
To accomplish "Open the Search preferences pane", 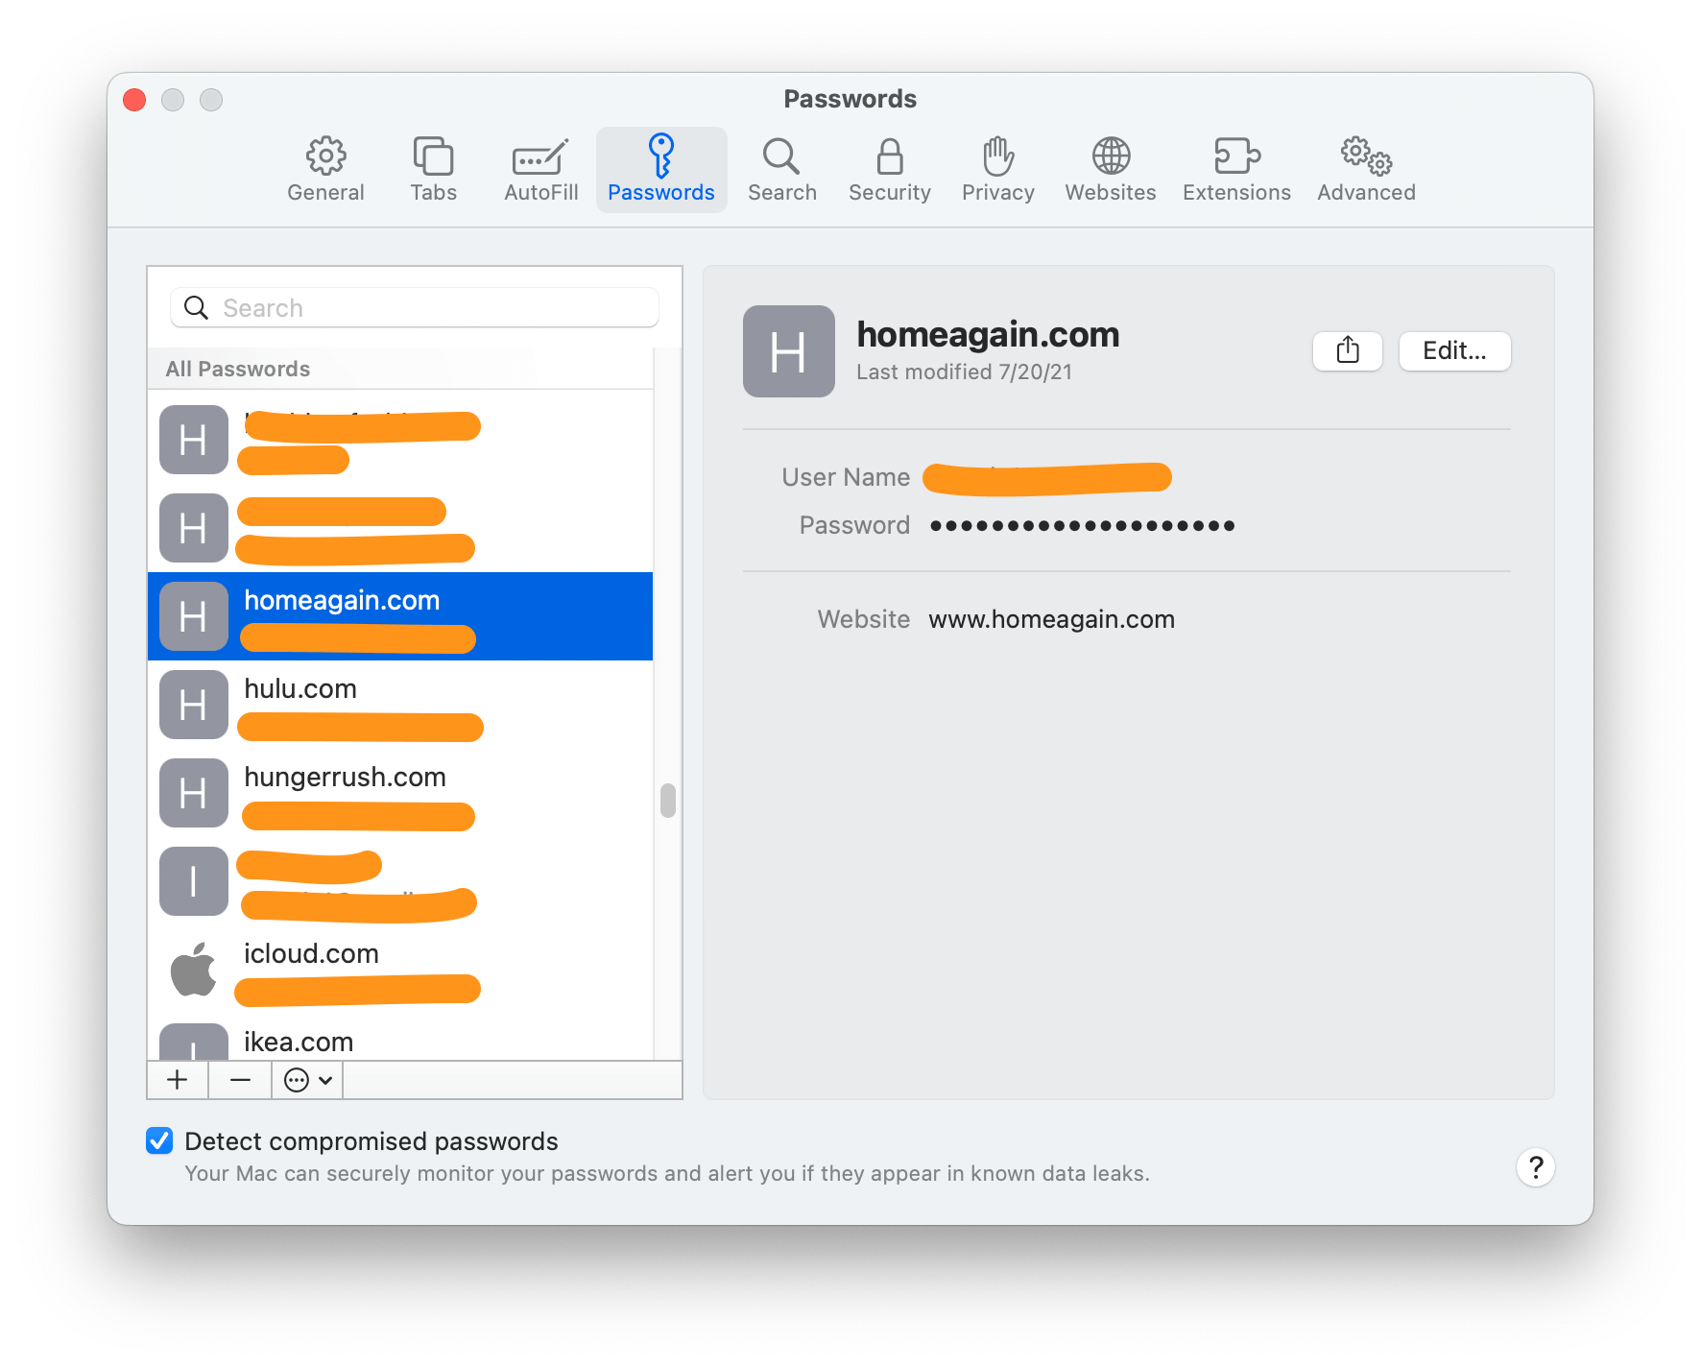I will point(781,170).
